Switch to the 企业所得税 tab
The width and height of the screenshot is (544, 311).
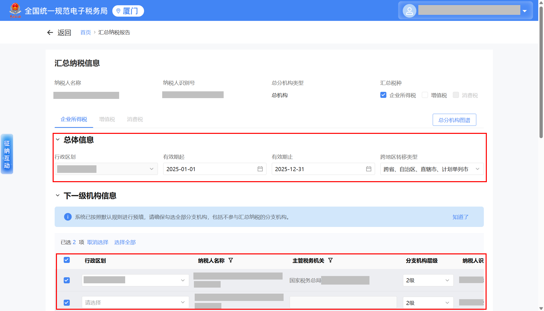74,119
